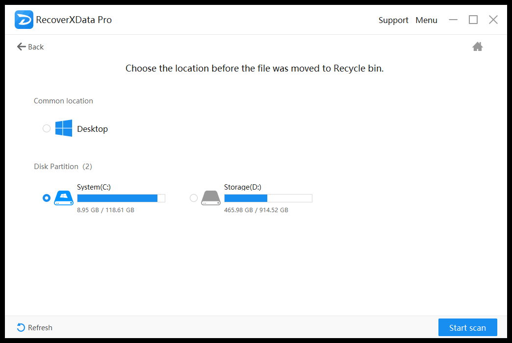Click the back arrow icon
512x343 pixels.
21,47
